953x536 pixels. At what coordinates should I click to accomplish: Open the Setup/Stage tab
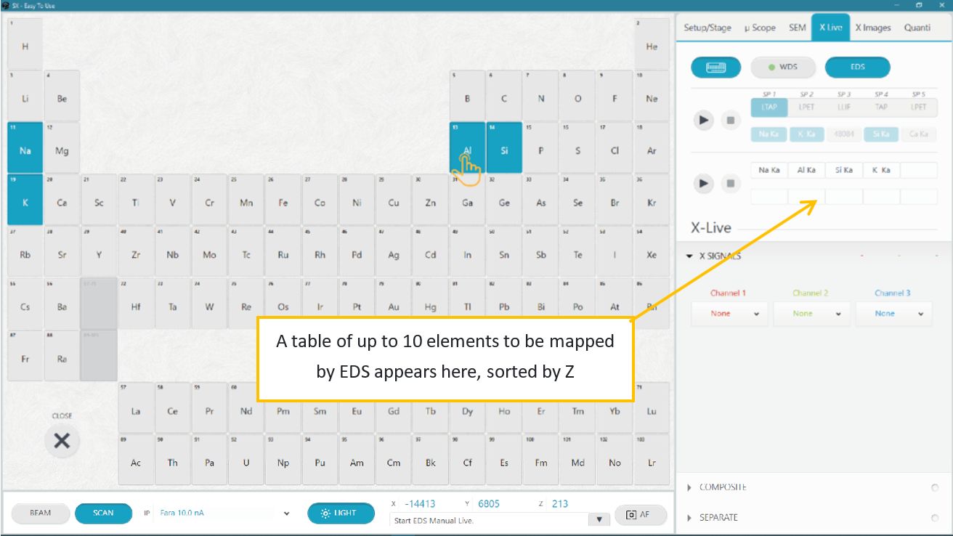(707, 28)
